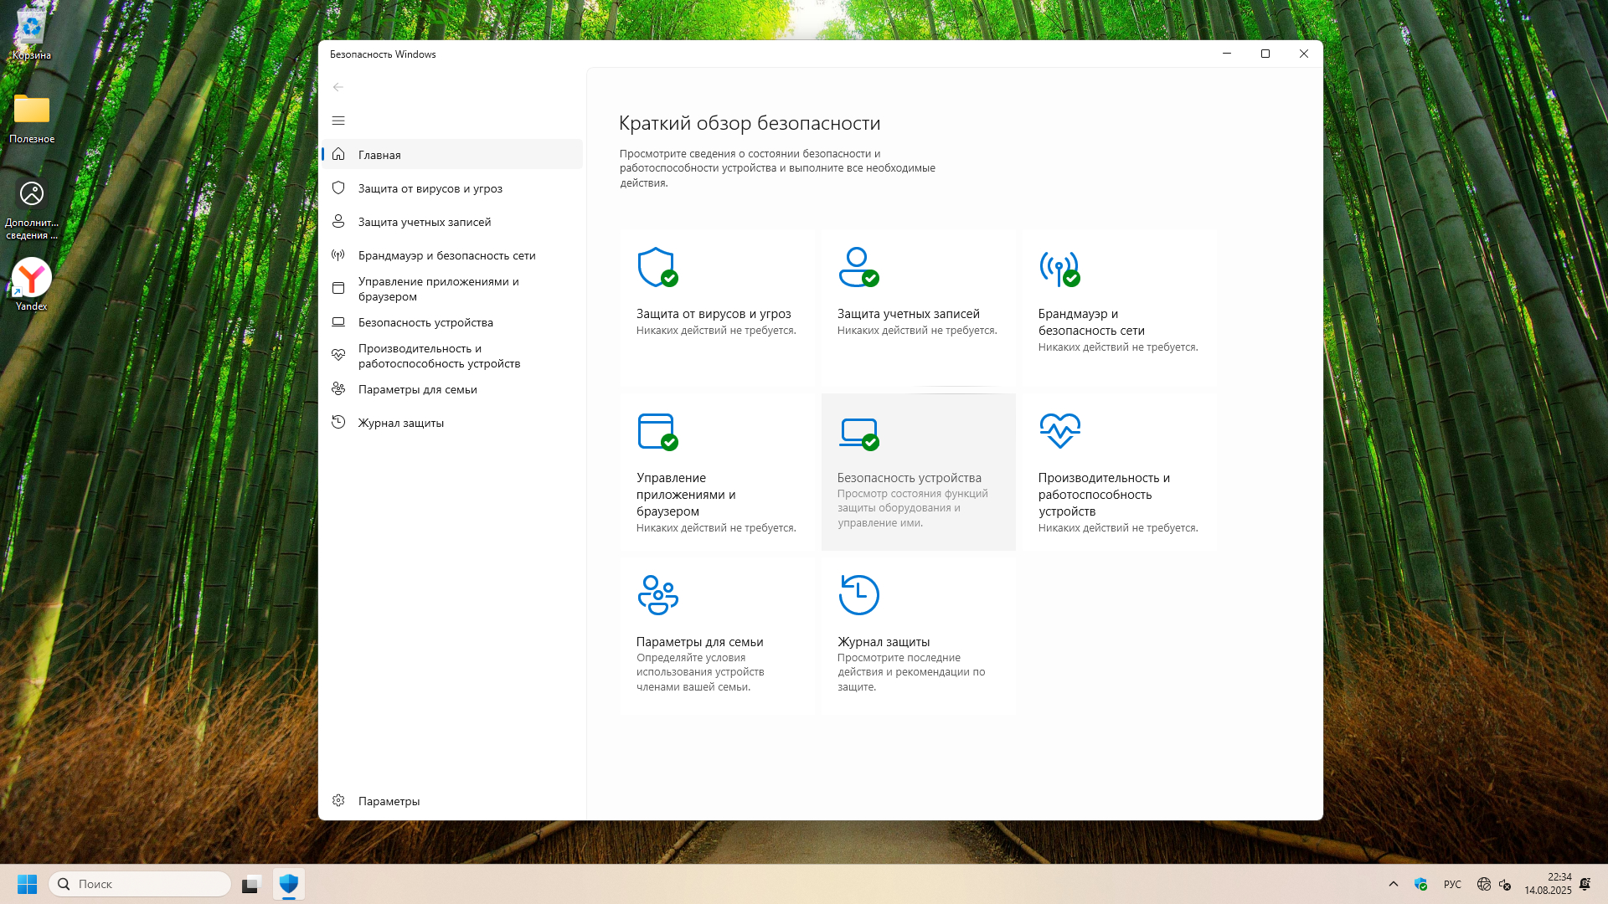Go to Брандмауэр и безопасность сети sidebar item

coord(446,255)
